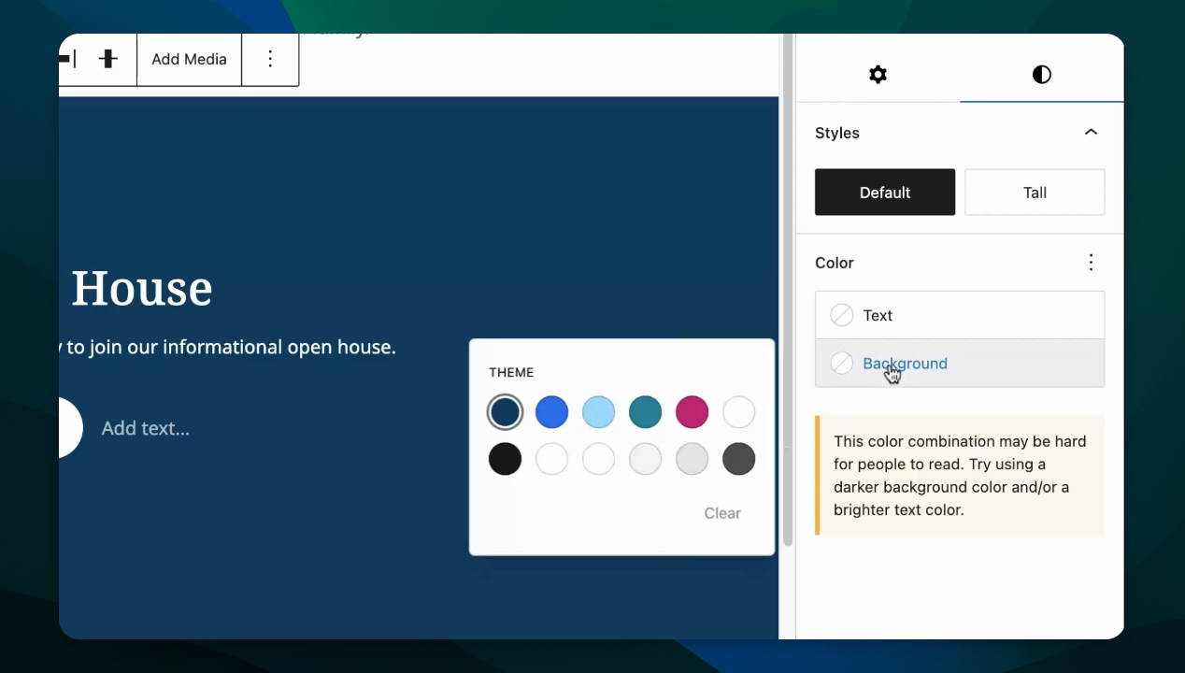Pick the dark gray theme swatch

coord(739,459)
